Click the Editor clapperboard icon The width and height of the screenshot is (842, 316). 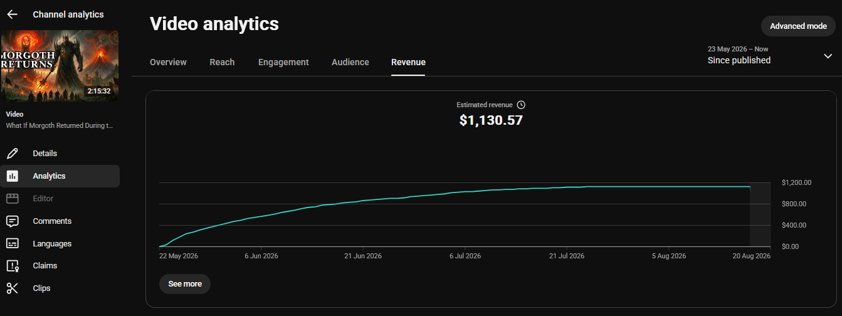pos(13,199)
